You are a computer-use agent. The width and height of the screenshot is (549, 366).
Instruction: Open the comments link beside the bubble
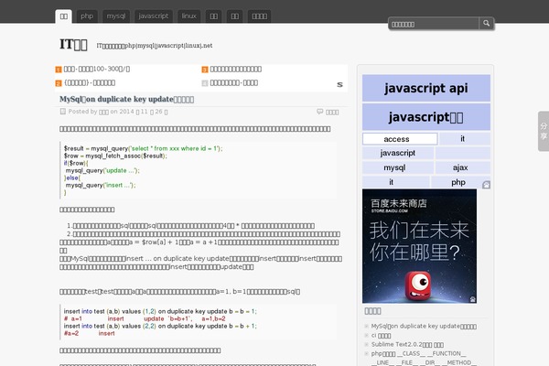[x=332, y=112]
